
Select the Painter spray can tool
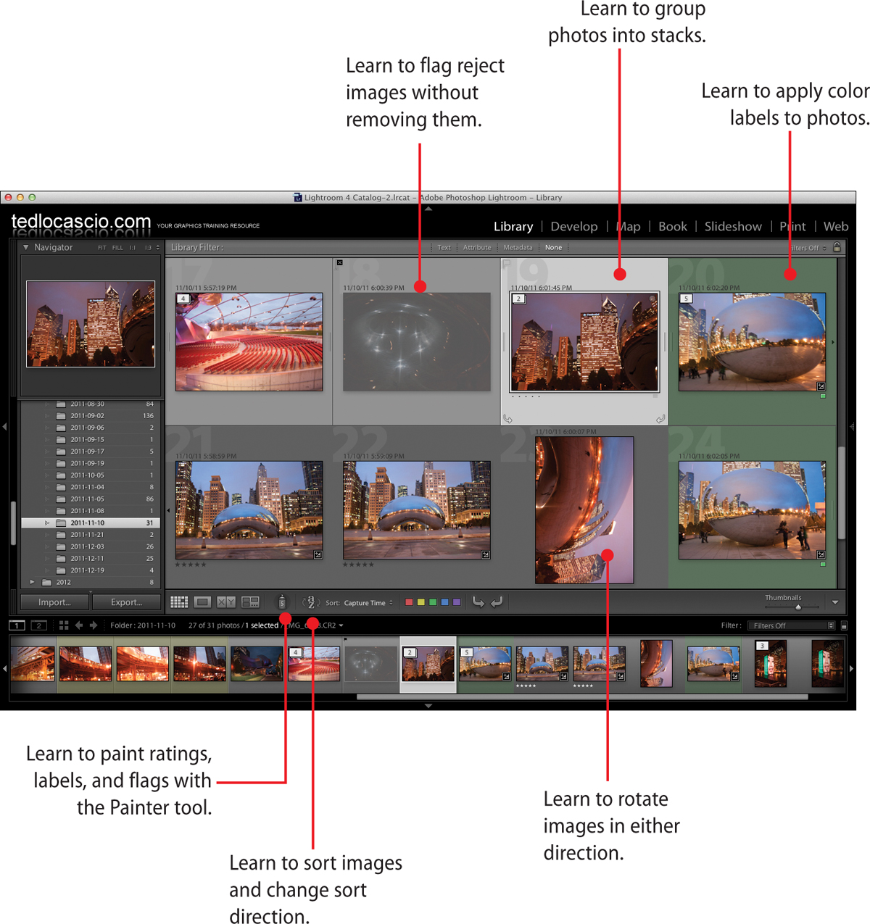(282, 602)
